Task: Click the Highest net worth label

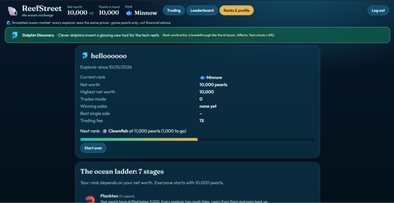Action: click(x=98, y=92)
